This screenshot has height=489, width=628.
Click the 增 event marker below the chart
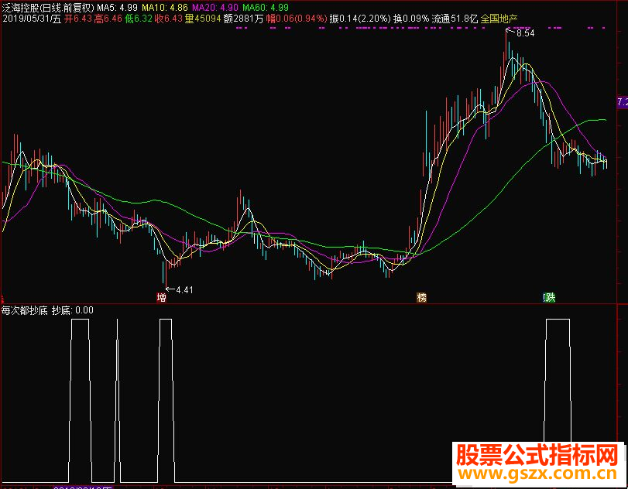point(161,297)
